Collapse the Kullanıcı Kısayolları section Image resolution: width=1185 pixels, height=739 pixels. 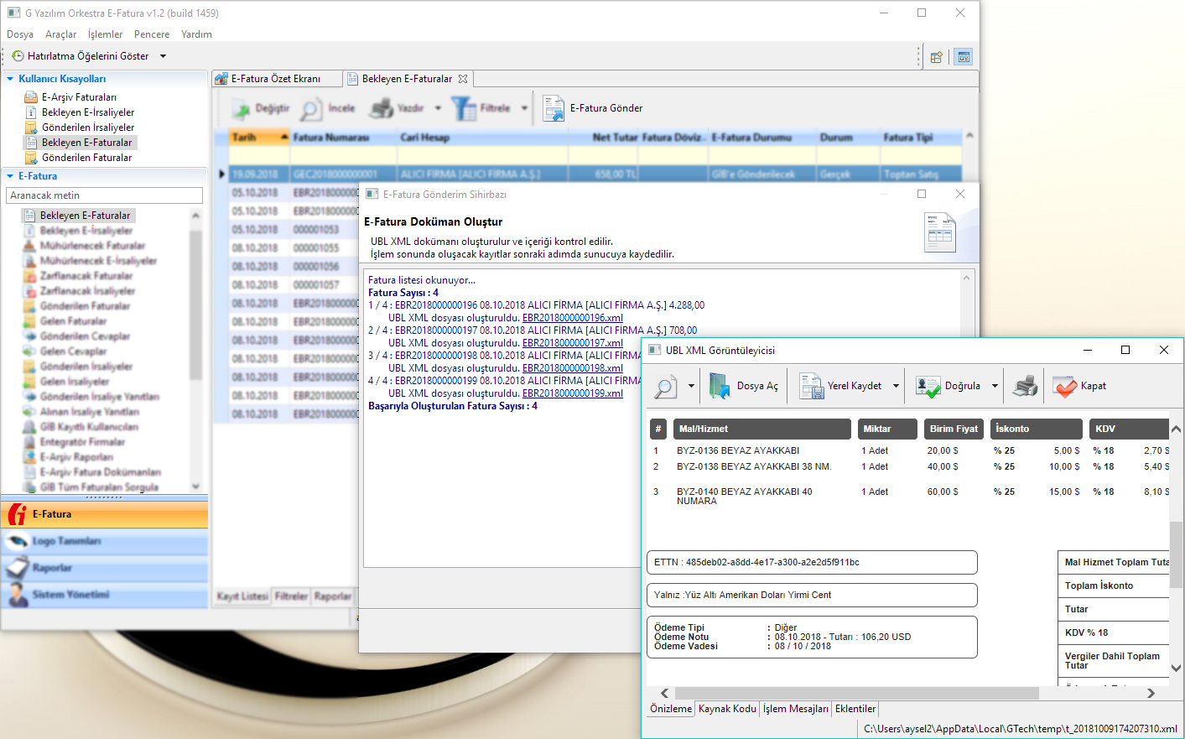10,79
